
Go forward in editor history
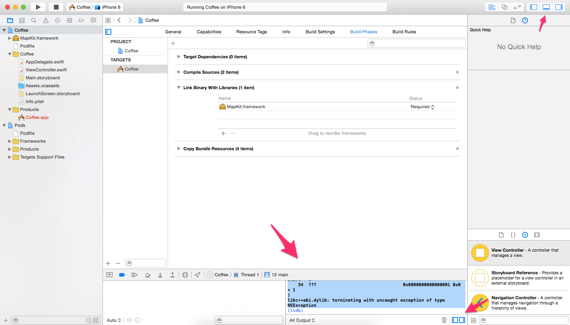[130, 20]
